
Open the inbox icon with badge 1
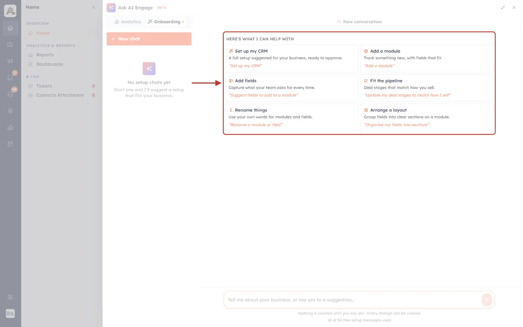[10, 77]
